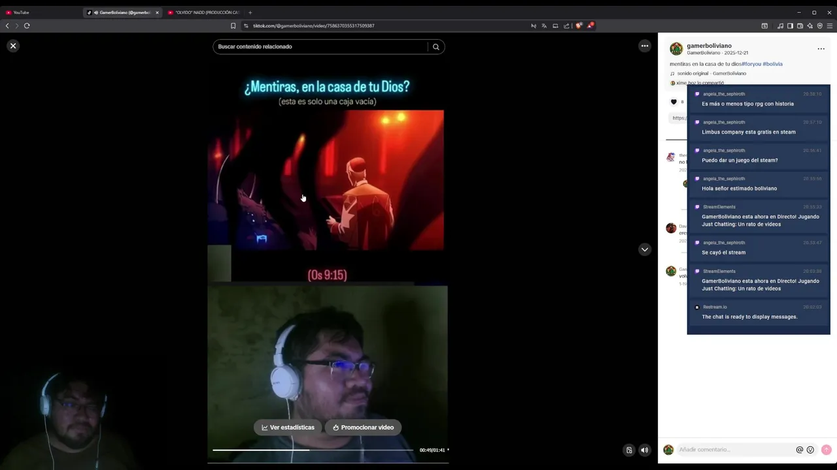The height and width of the screenshot is (470, 837).
Task: Insert mention with the @ icon
Action: [x=799, y=450]
